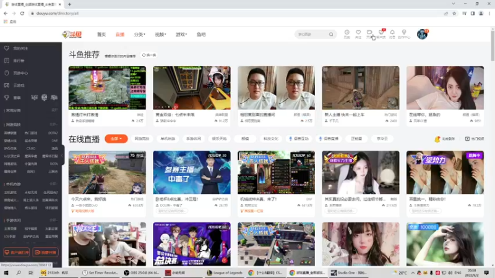Open 云游戏 gamepad icon in sidebar
This screenshot has height=278, width=495.
pyautogui.click(x=7, y=85)
